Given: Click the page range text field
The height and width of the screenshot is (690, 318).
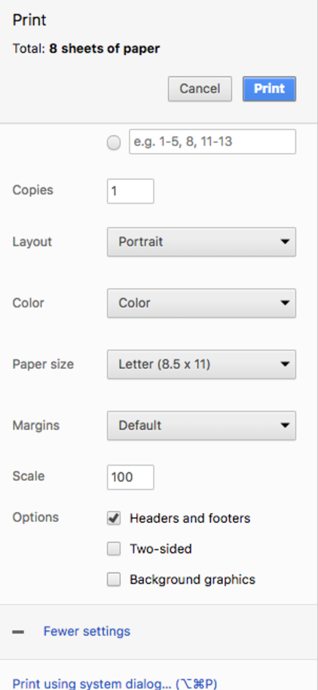Looking at the screenshot, I should (213, 142).
